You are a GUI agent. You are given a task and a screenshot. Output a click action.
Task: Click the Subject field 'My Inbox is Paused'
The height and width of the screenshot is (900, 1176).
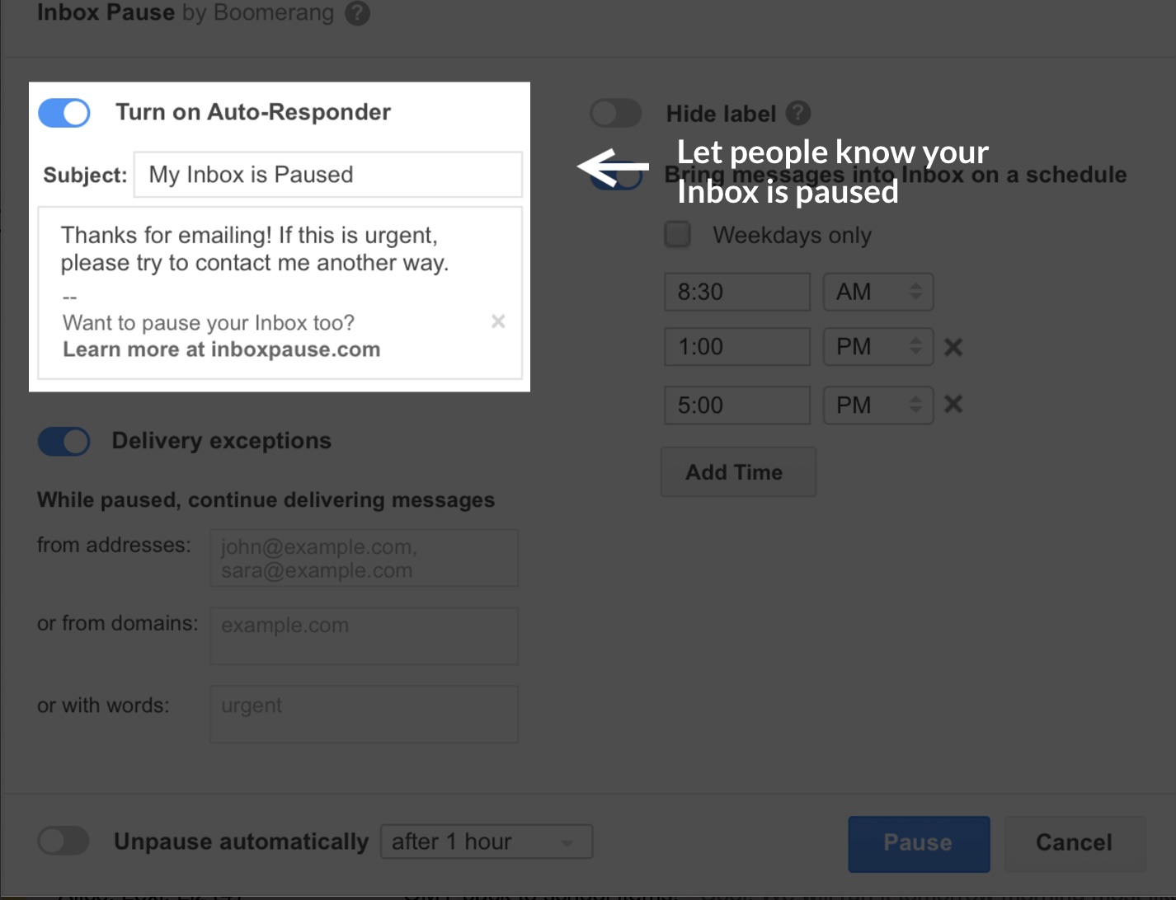327,175
